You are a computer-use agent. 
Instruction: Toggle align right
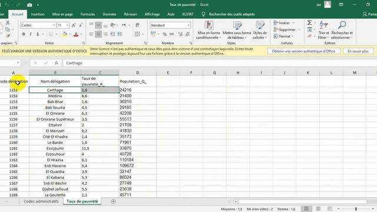pos(105,34)
